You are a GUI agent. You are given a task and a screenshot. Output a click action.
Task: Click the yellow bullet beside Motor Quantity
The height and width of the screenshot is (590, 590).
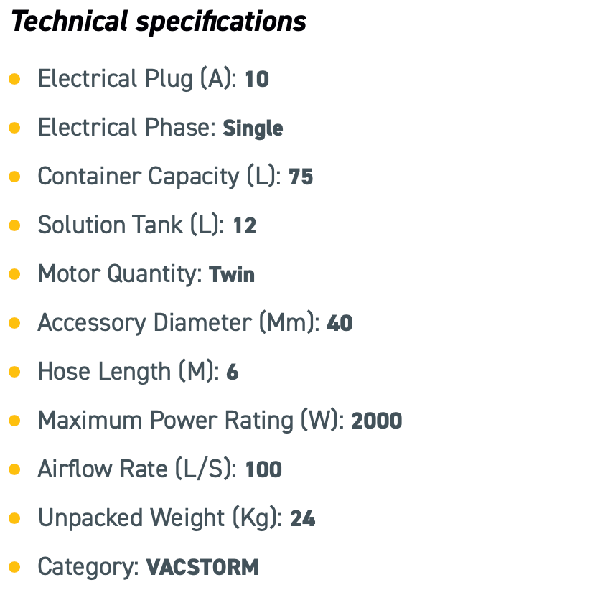pos(14,274)
